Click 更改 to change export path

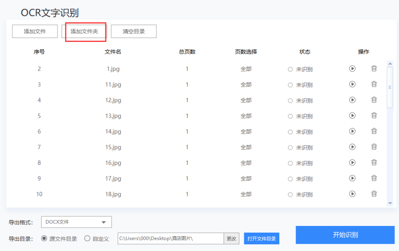click(231, 239)
